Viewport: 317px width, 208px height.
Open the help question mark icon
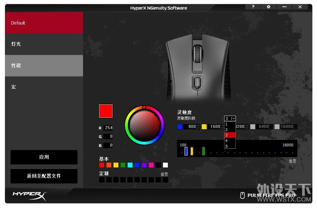pyautogui.click(x=253, y=7)
